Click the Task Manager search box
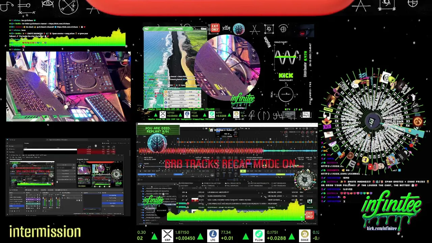 (67, 140)
